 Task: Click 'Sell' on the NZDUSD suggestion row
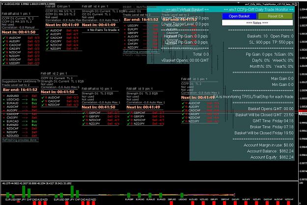(34, 136)
